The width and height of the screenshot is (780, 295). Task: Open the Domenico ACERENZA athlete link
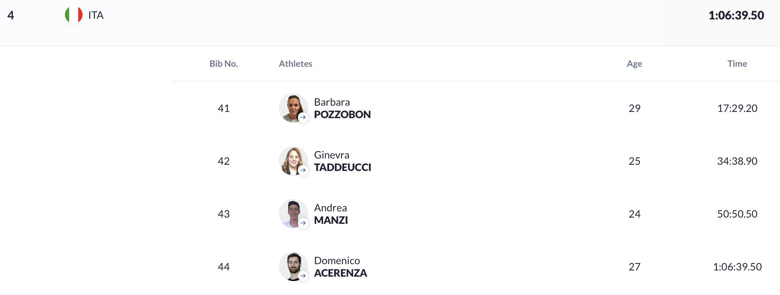pos(340,267)
